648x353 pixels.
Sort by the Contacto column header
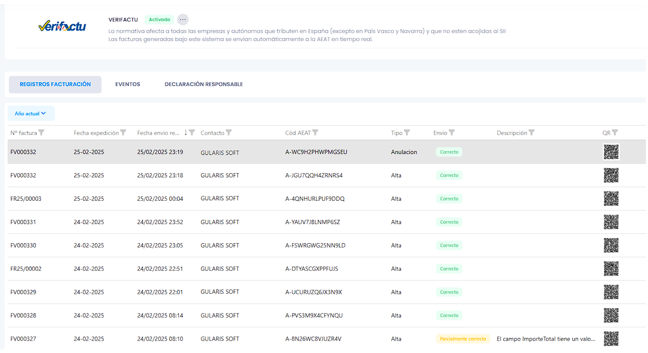click(x=212, y=133)
